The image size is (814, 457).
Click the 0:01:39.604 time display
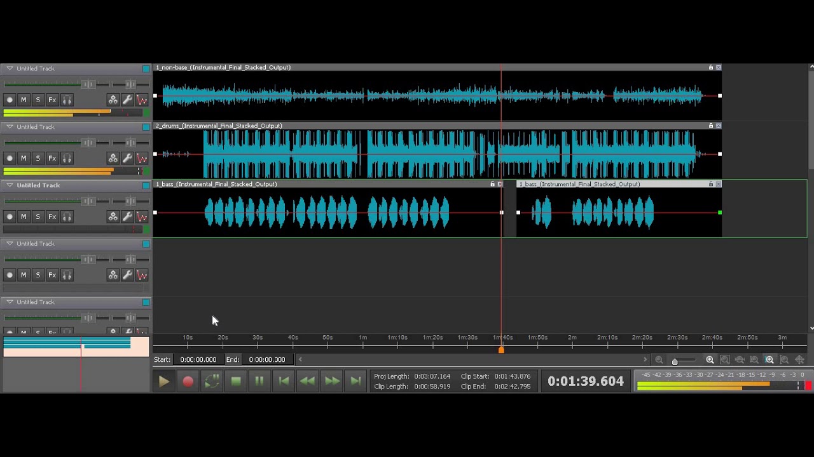[x=586, y=381]
